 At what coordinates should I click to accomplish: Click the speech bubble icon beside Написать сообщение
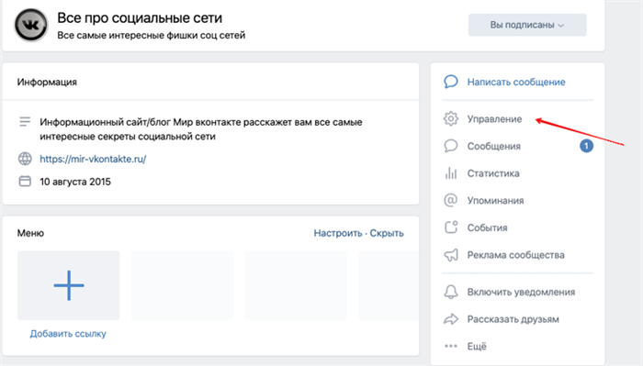pyautogui.click(x=451, y=82)
